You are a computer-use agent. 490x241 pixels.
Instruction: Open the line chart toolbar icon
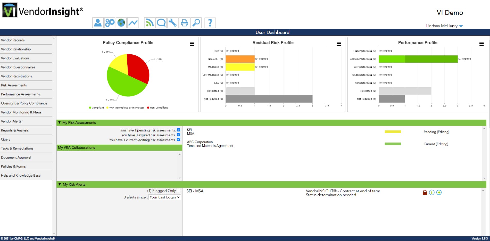click(x=133, y=23)
